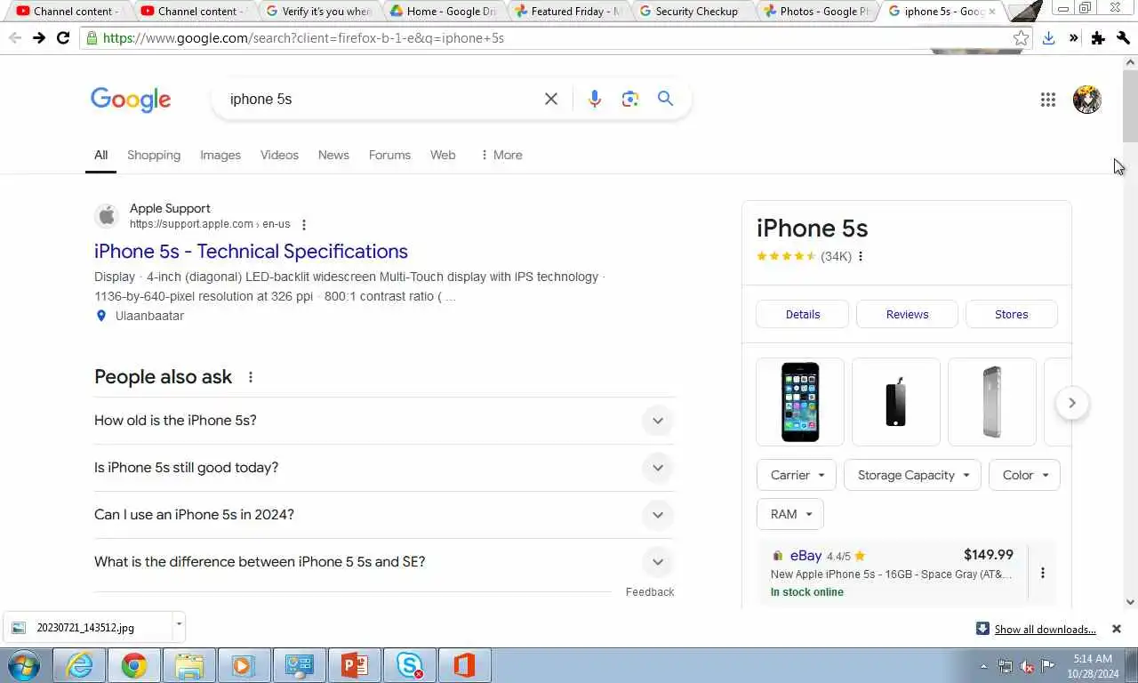This screenshot has width=1138, height=683.
Task: Go to Google homepage via logo
Action: pos(131,100)
